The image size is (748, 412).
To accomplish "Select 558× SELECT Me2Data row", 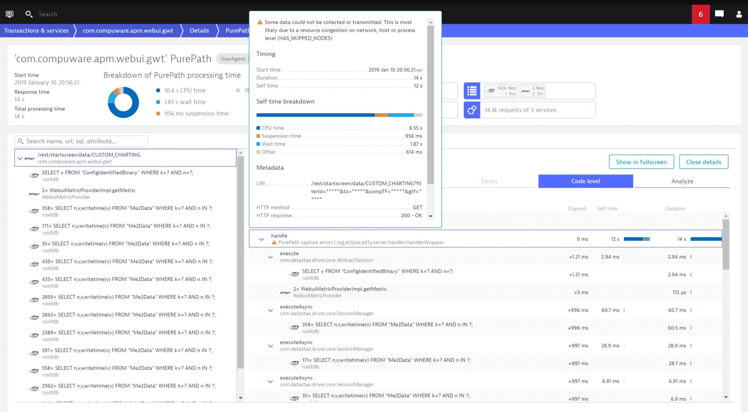I will (125, 371).
